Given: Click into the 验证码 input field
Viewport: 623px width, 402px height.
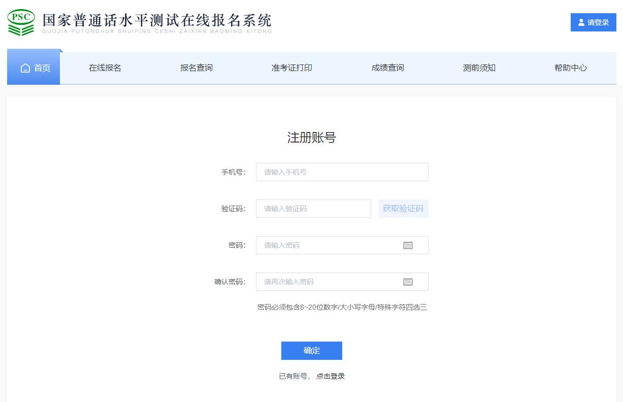Looking at the screenshot, I should (x=313, y=209).
